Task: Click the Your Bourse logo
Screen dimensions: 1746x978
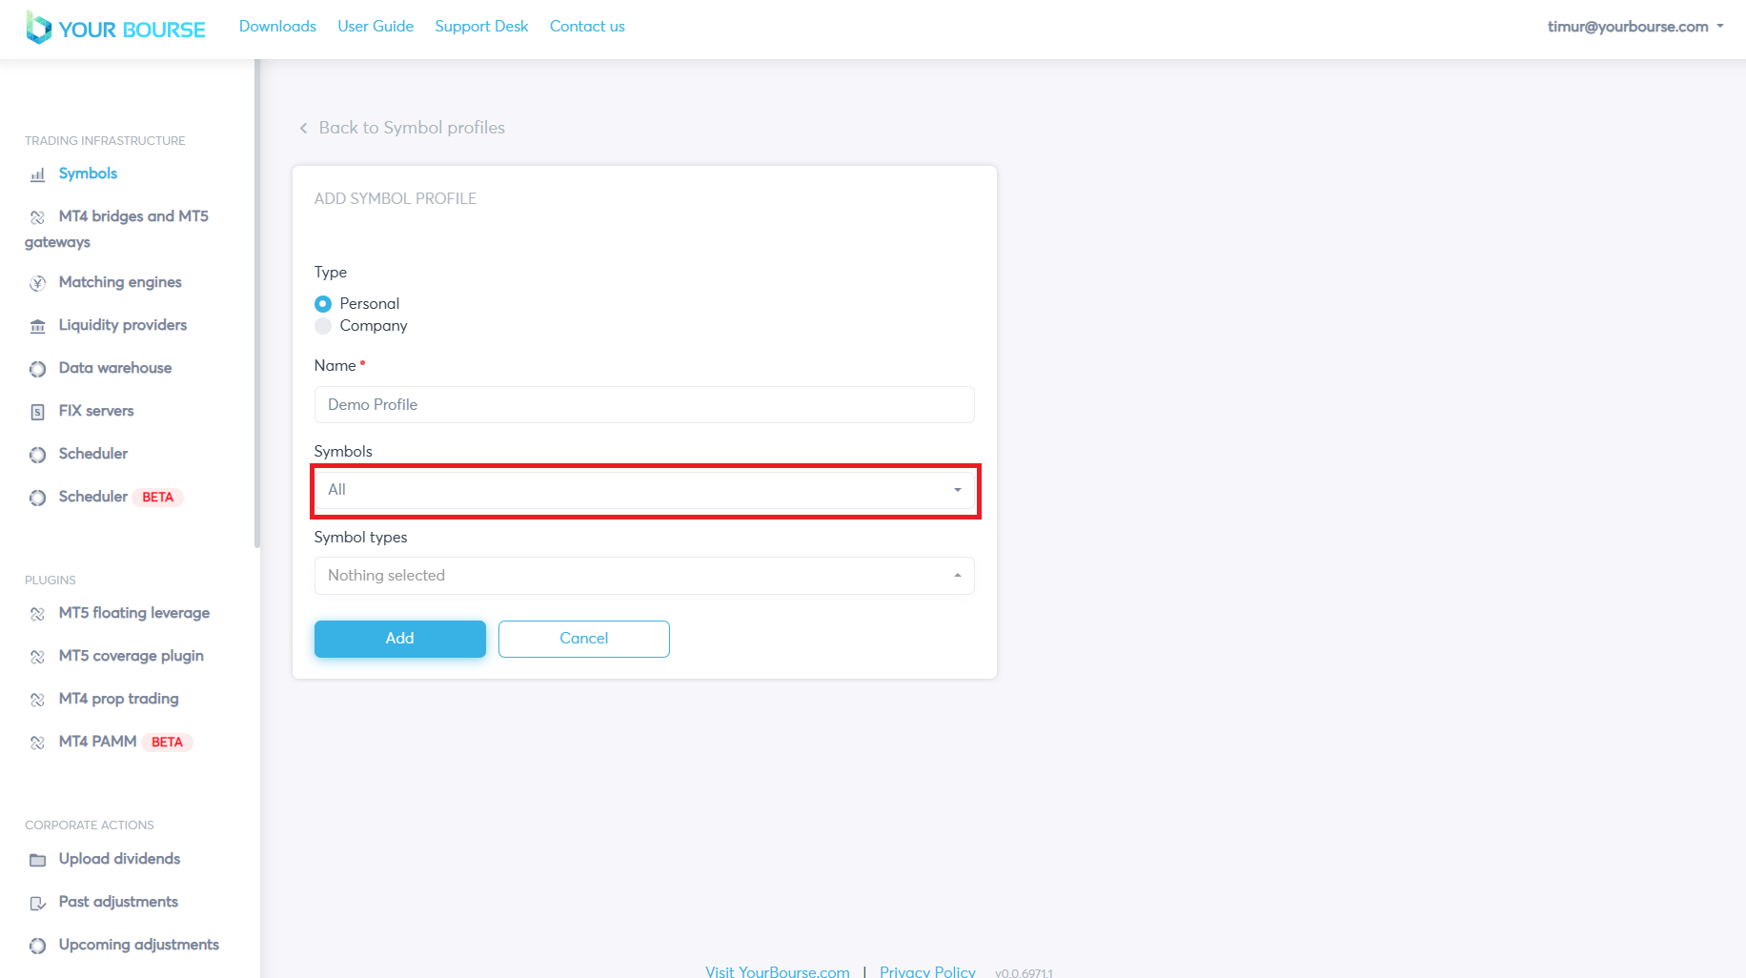Action: [115, 28]
